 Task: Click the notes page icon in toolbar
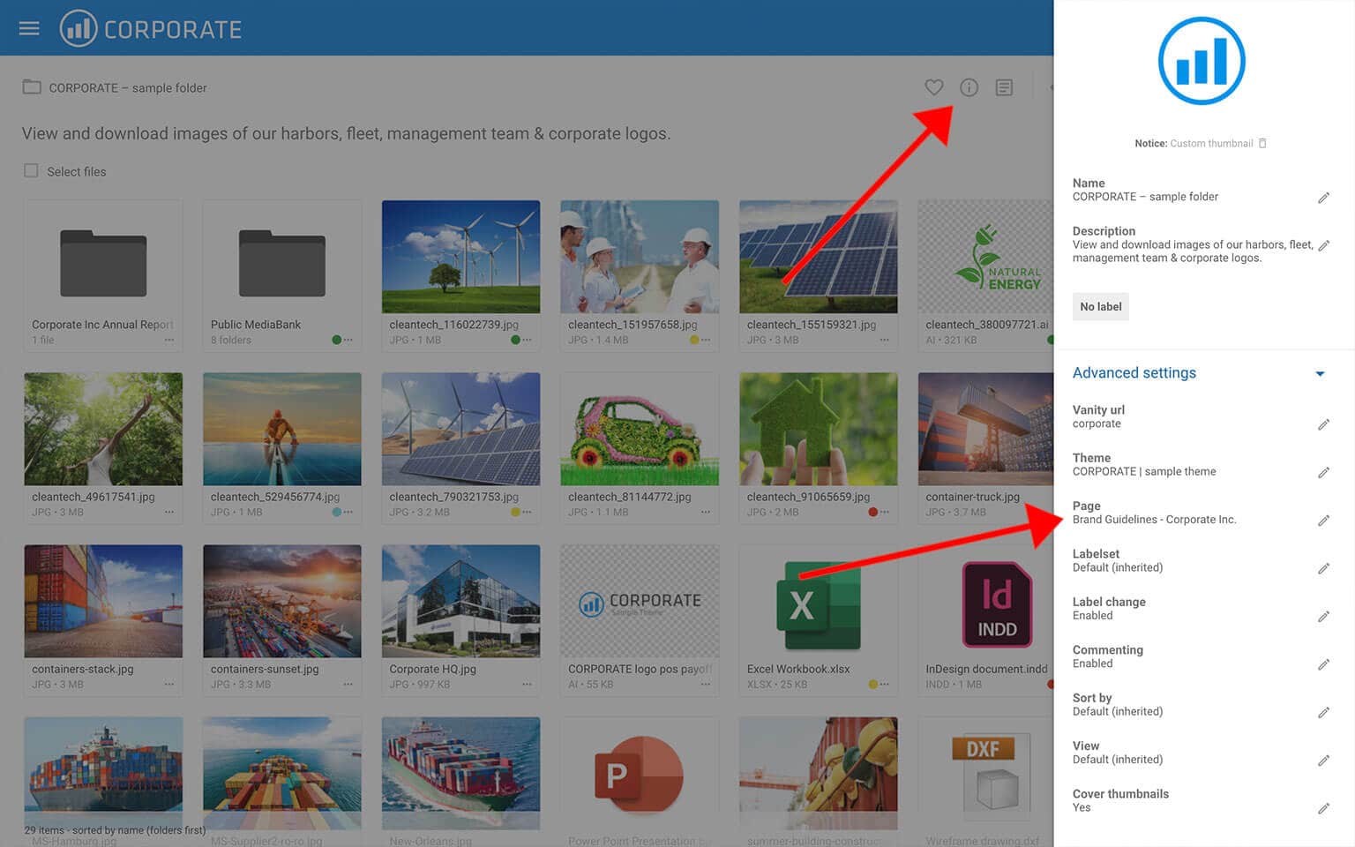coord(1004,87)
